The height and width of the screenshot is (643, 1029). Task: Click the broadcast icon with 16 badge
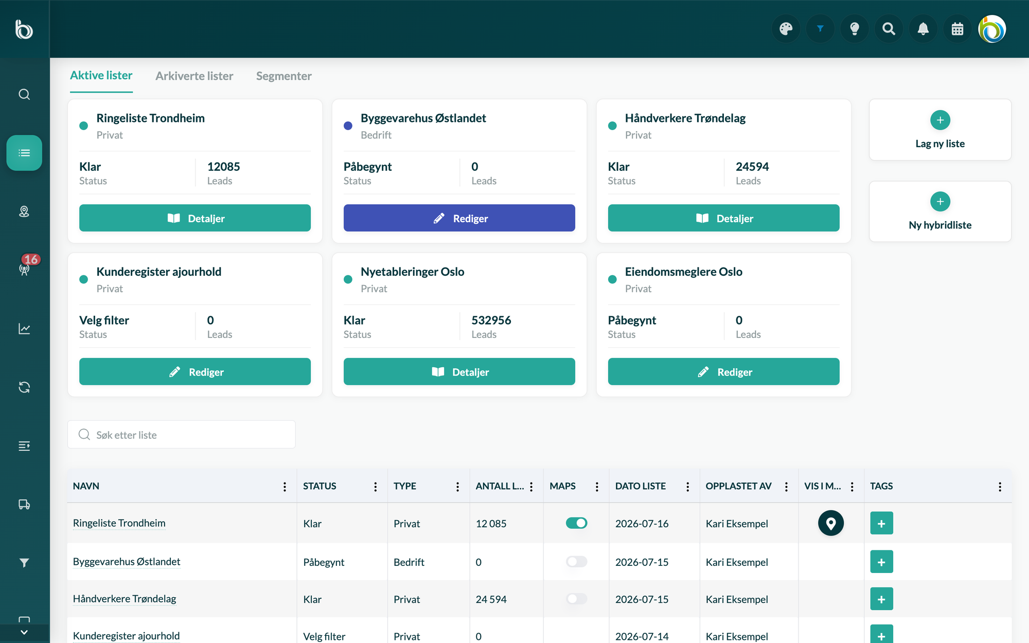(24, 268)
